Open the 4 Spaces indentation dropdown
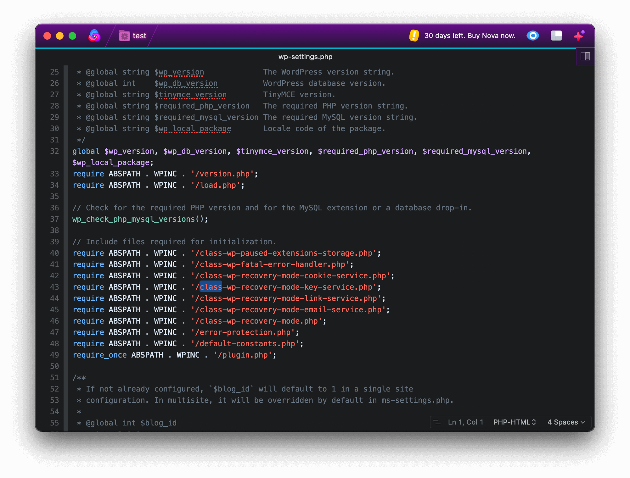This screenshot has width=630, height=478. pyautogui.click(x=566, y=422)
